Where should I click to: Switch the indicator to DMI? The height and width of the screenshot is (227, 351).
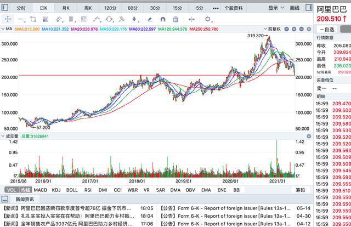pos(103,190)
